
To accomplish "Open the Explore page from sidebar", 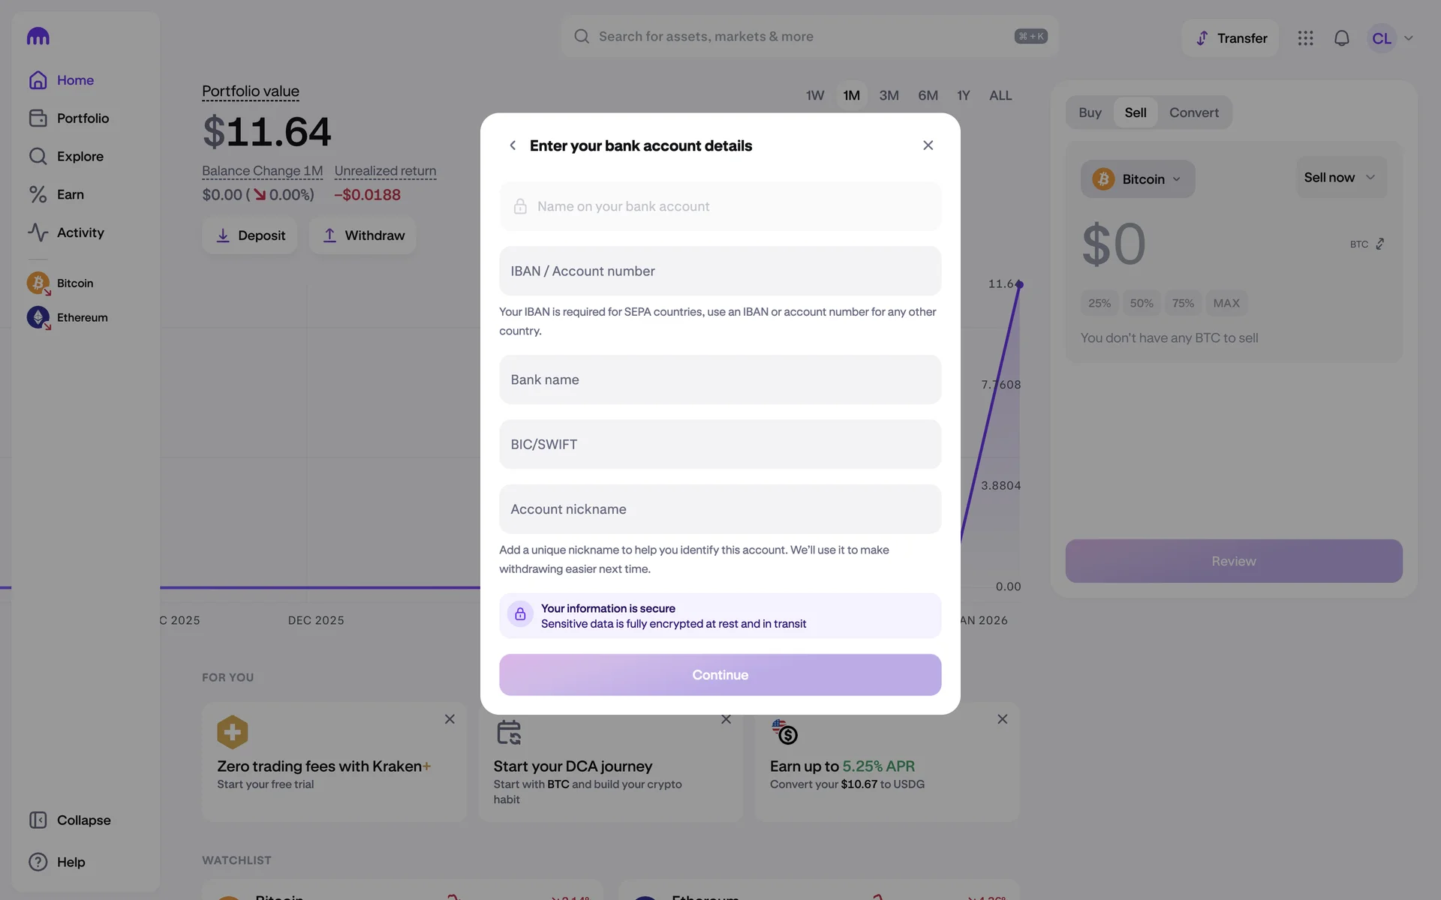I will [x=80, y=156].
